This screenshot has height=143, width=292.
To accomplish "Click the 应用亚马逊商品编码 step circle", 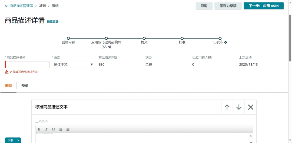I will pos(106,39).
